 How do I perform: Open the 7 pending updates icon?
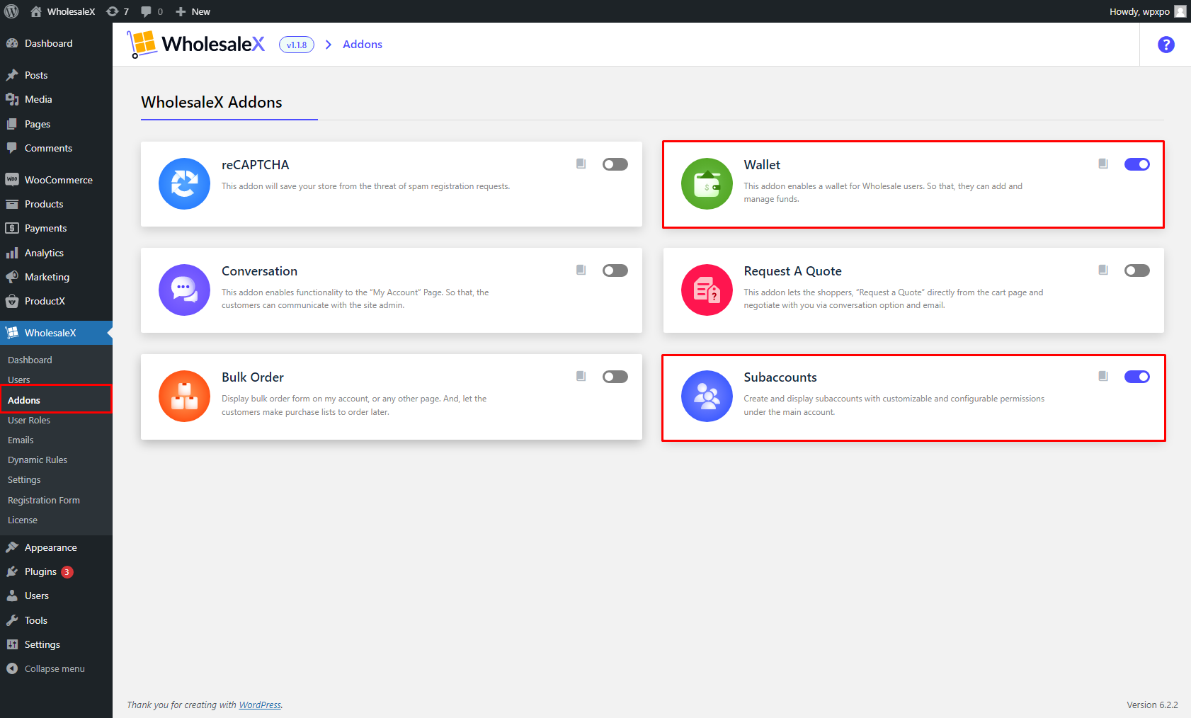pyautogui.click(x=112, y=11)
